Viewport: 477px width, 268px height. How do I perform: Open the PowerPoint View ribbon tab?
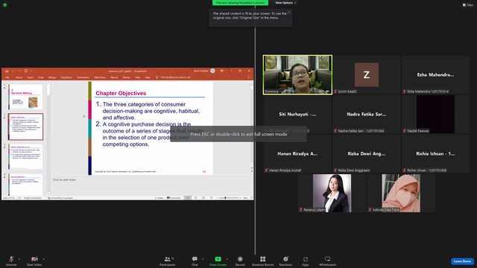point(137,77)
